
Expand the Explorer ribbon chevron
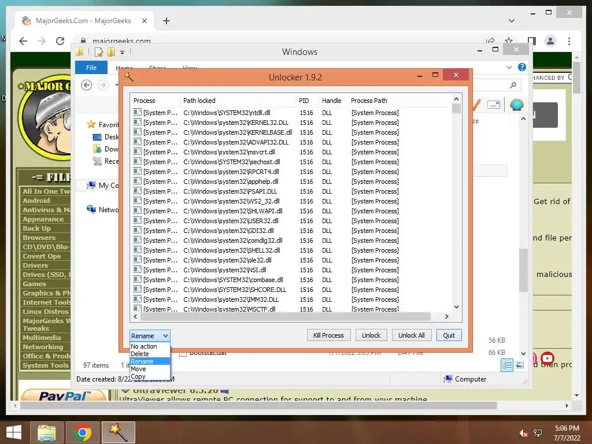(x=509, y=67)
